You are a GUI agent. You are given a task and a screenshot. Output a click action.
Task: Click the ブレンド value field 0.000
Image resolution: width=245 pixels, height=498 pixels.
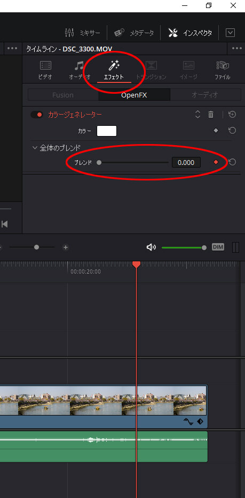pos(186,163)
